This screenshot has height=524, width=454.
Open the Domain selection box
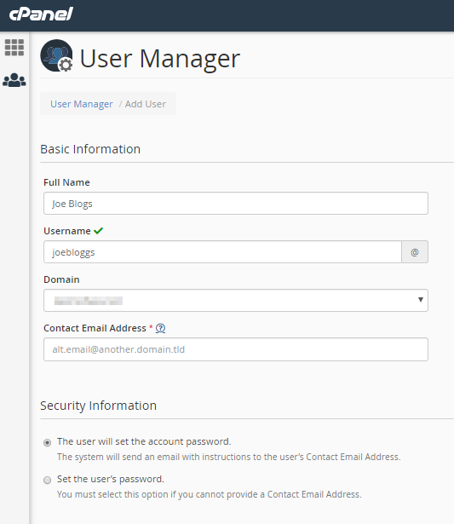coord(236,301)
